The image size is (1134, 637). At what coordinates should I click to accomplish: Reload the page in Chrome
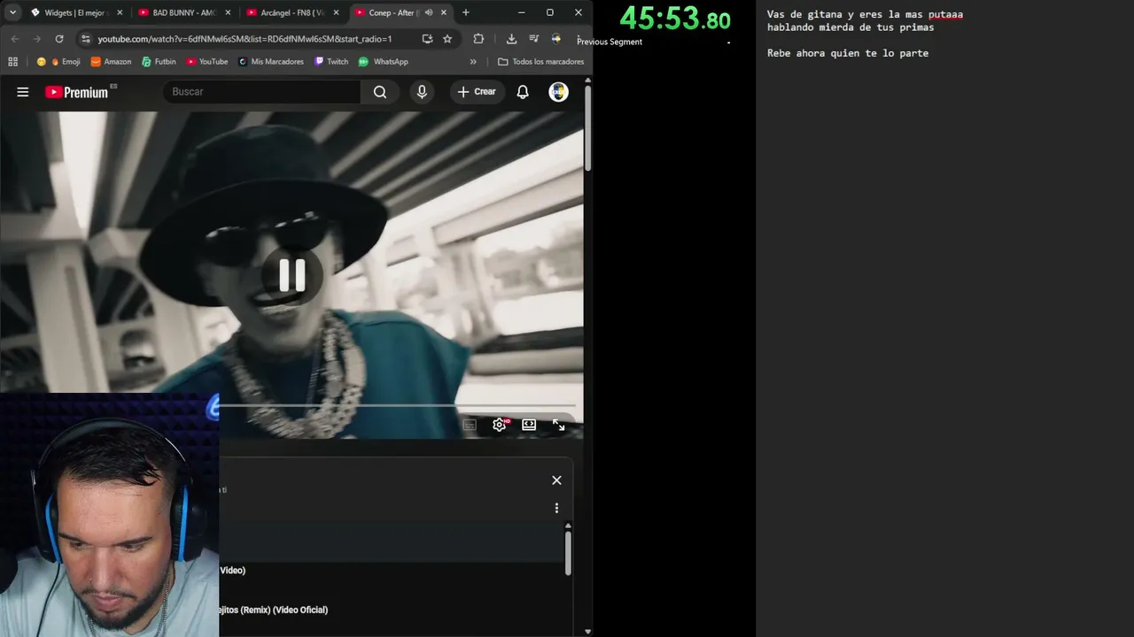pos(59,39)
